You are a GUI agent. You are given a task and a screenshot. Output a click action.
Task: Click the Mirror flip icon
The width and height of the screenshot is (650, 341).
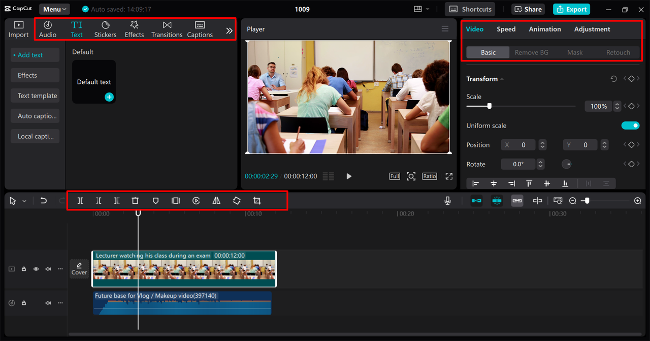tap(216, 201)
